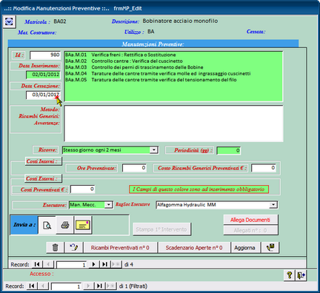Go to previous record in inner navigator
Screen dimensions: 320x293
pos(48,264)
